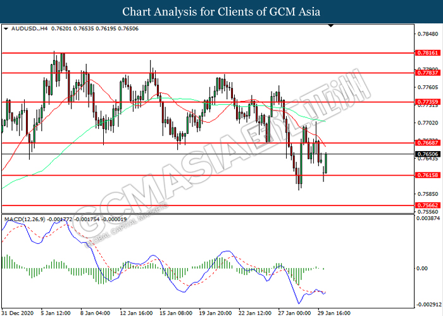Viewport: 443px width, 316px height.
Task: Click the 0.77359 red level label
Action: tap(427, 102)
